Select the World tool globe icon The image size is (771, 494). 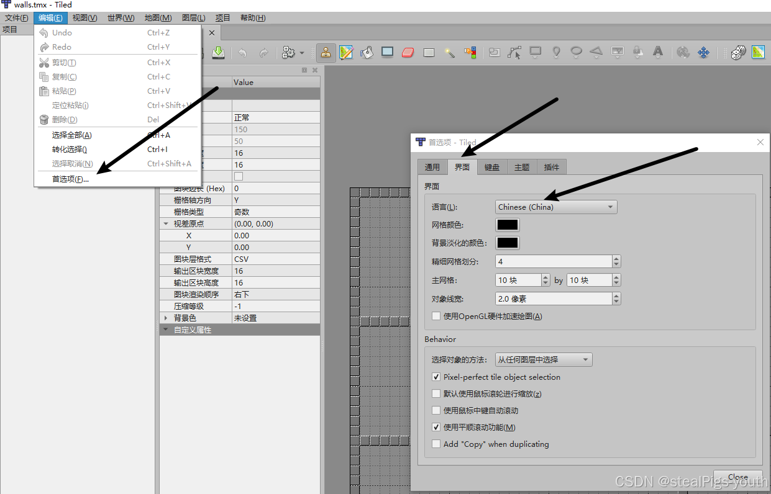pyautogui.click(x=683, y=53)
